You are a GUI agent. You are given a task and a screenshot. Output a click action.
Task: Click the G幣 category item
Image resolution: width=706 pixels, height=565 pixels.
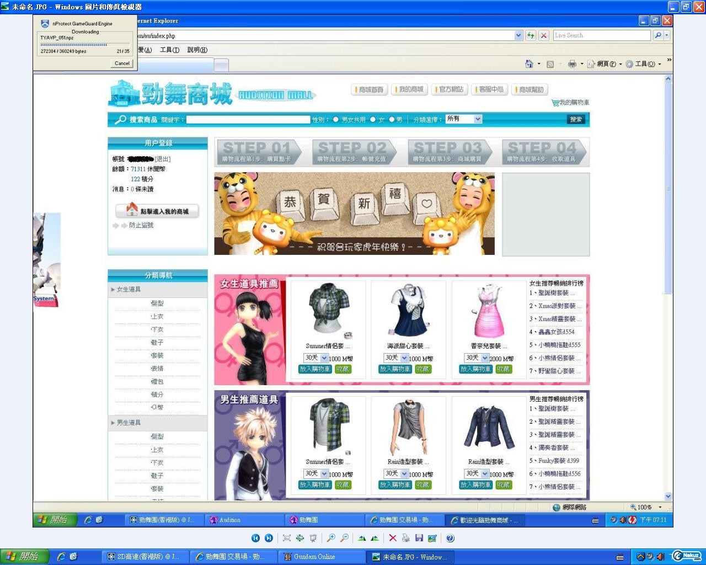(x=157, y=407)
